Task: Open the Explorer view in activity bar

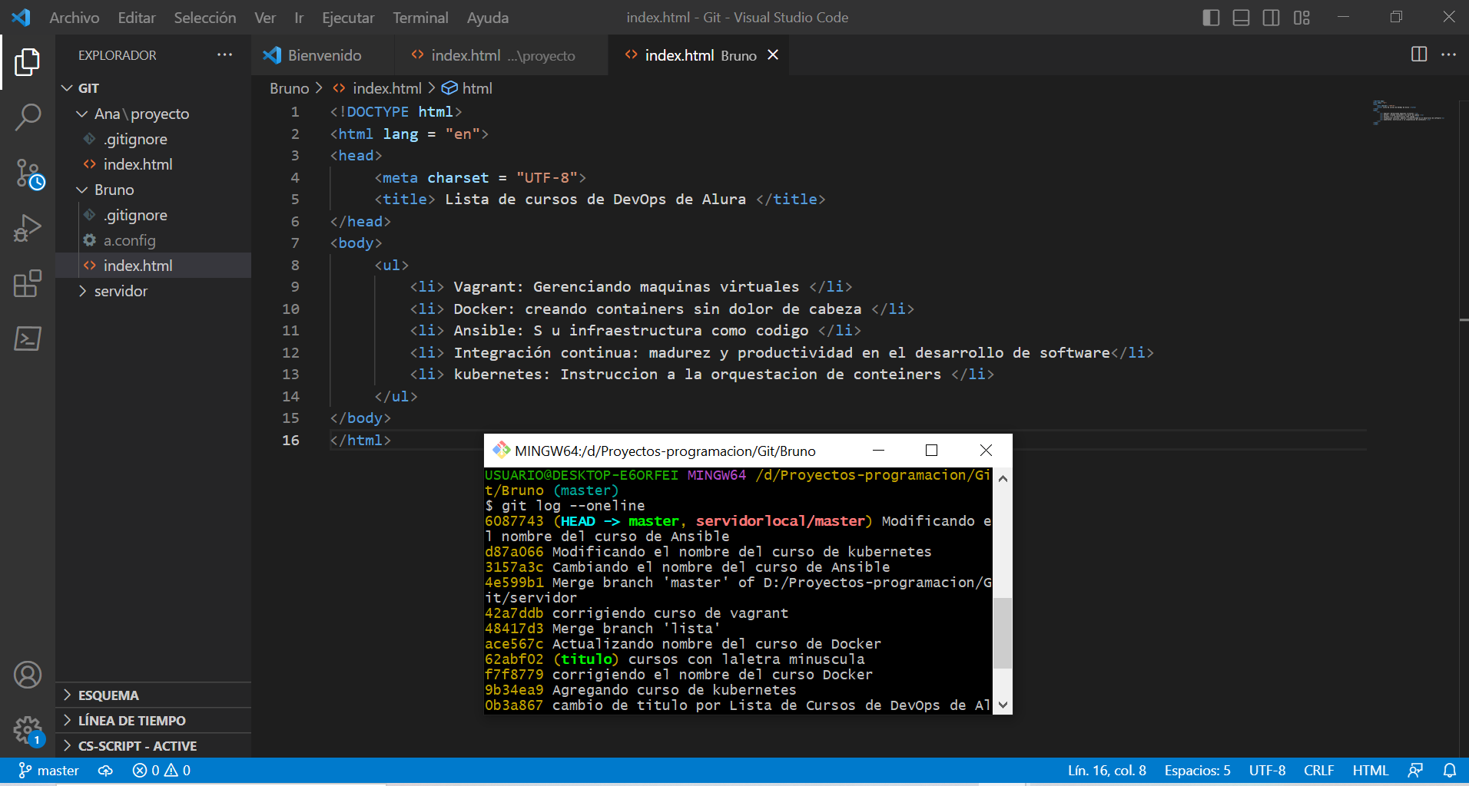Action: pos(28,62)
